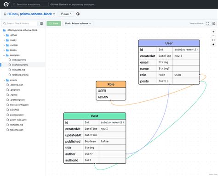Open the prisma-schema-block repository link
218x176 pixels.
(36, 14)
